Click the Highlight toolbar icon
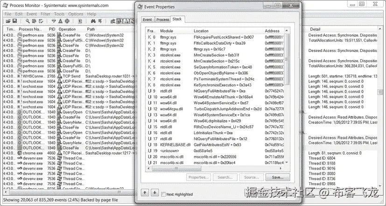Screen dimensions: 386x206 60,21
